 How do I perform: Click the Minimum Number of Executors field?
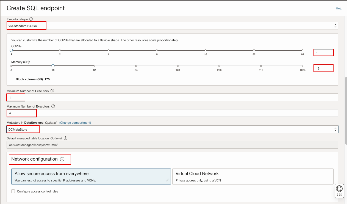172,97
